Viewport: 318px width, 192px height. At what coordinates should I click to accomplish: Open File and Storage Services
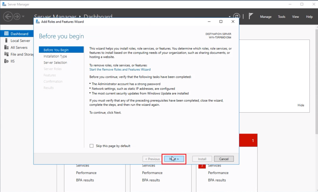(22, 54)
